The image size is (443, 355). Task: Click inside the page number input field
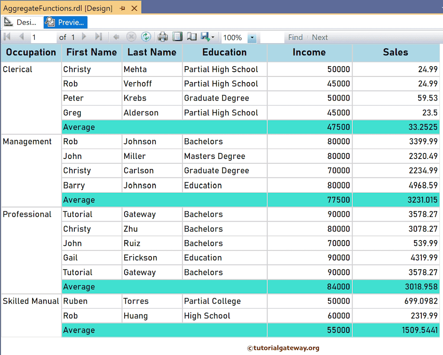click(x=43, y=37)
